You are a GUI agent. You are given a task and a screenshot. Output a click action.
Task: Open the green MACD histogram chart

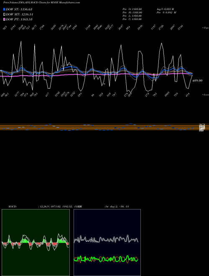36,243
